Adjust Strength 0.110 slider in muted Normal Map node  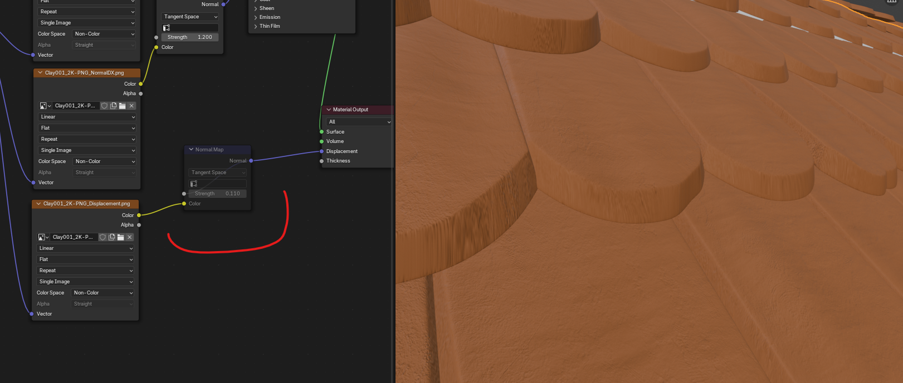pyautogui.click(x=218, y=194)
